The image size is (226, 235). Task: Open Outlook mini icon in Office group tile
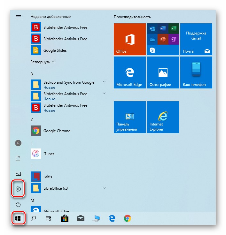[152, 28]
